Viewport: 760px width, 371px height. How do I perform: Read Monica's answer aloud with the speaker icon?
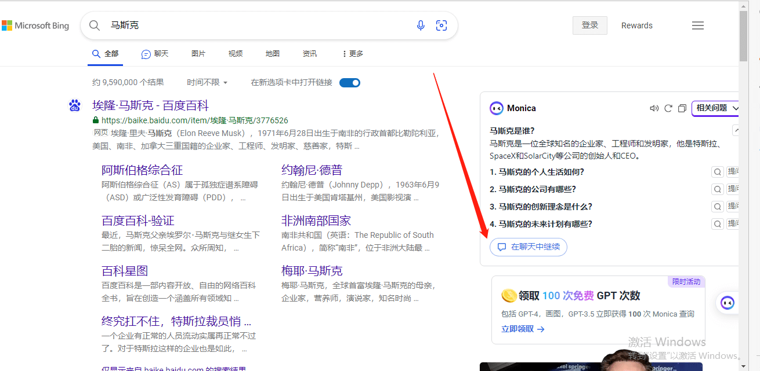point(654,108)
